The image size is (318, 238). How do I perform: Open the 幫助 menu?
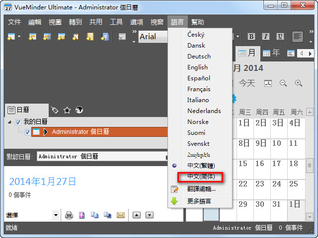click(x=198, y=22)
